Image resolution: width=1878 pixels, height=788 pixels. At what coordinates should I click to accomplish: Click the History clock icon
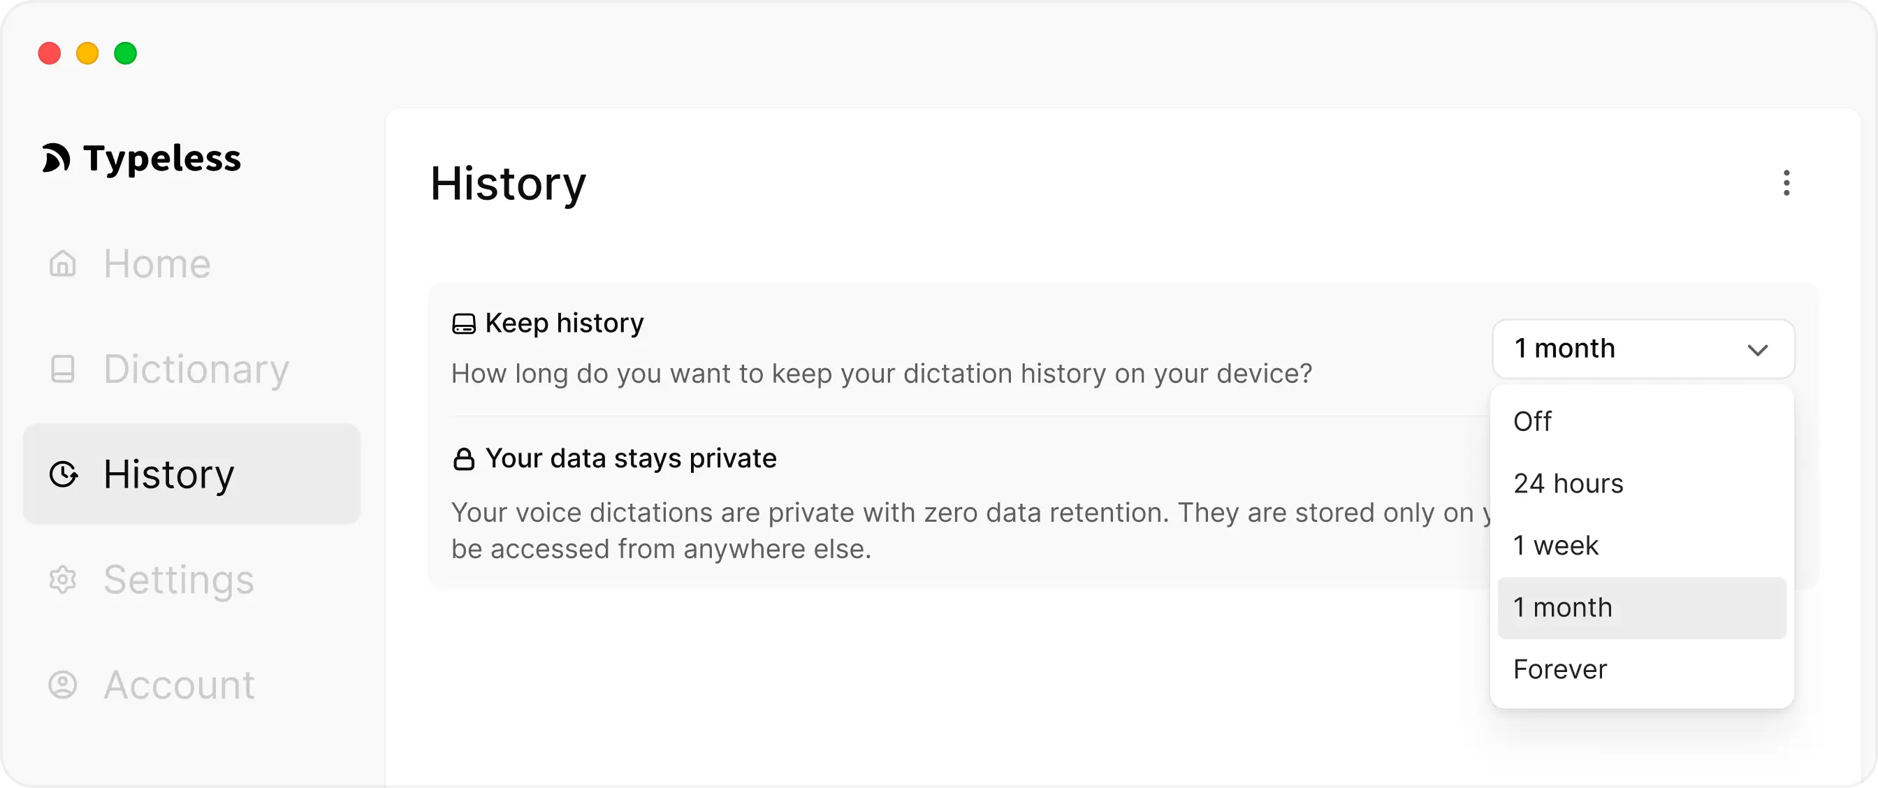[64, 474]
